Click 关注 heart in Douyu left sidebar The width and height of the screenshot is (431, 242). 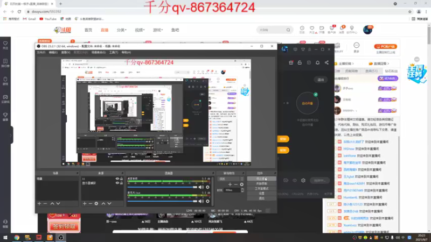point(5,45)
